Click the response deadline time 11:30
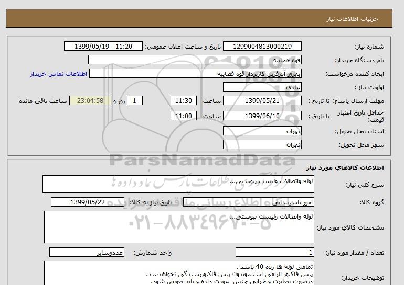The width and height of the screenshot is (404, 285). pyautogui.click(x=184, y=100)
